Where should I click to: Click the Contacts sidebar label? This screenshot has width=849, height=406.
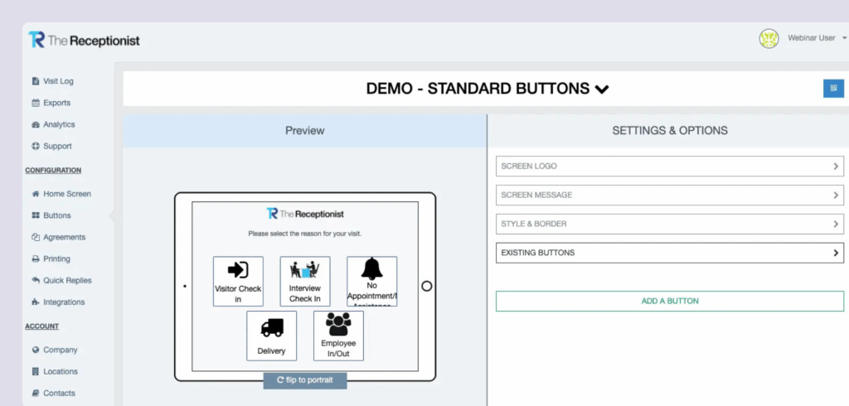pyautogui.click(x=59, y=393)
